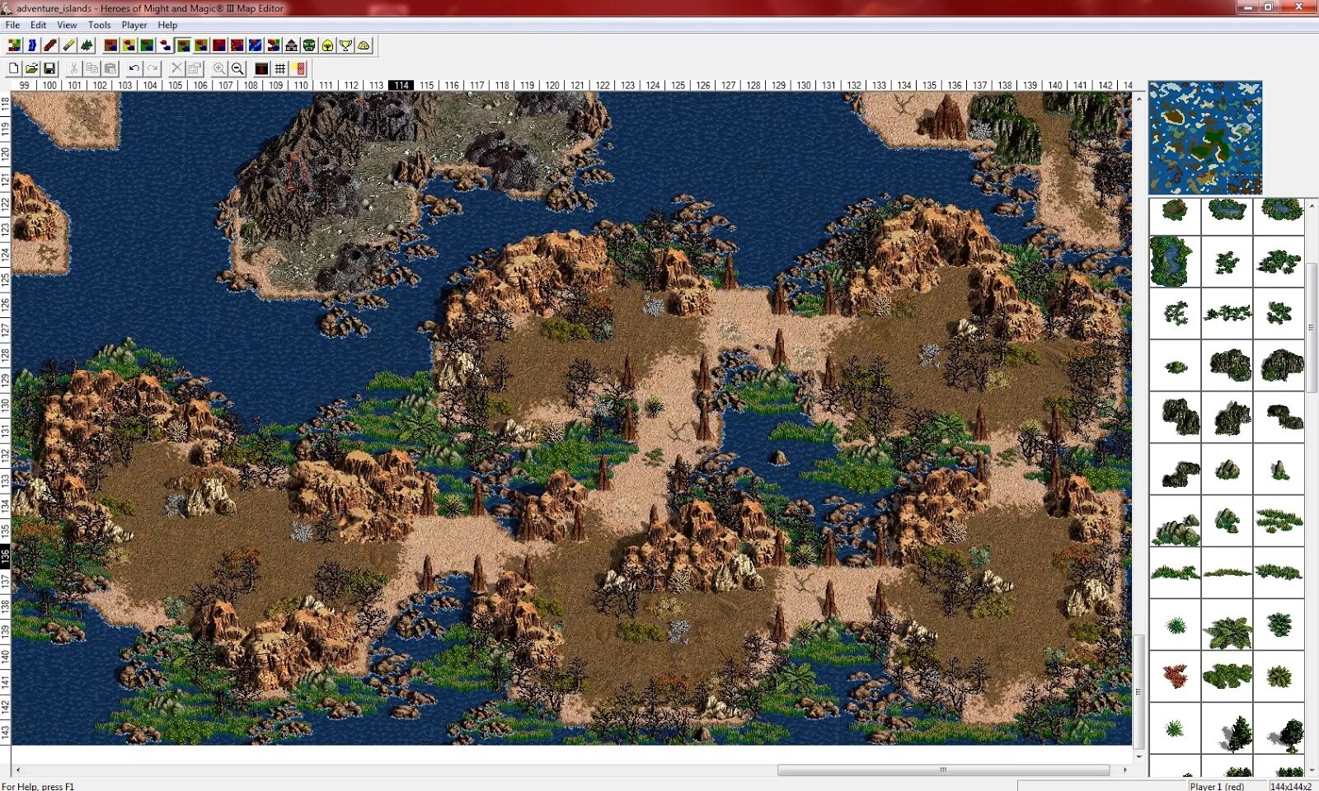This screenshot has width=1319, height=791.
Task: Open the snow terrain objects palette
Action: click(x=165, y=45)
